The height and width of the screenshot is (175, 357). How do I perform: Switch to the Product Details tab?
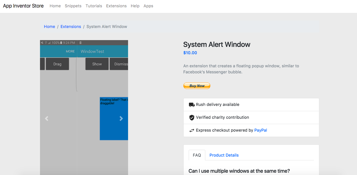(224, 155)
